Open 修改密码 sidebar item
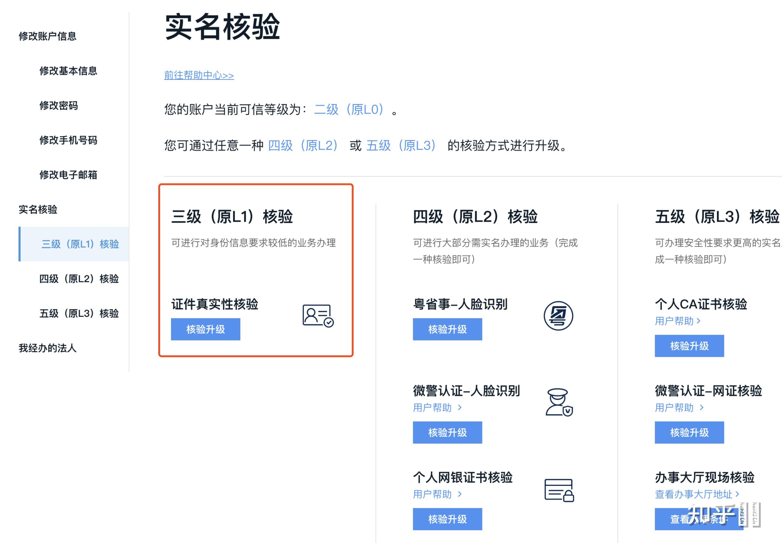Screen dimensions: 782x543 click(x=59, y=105)
